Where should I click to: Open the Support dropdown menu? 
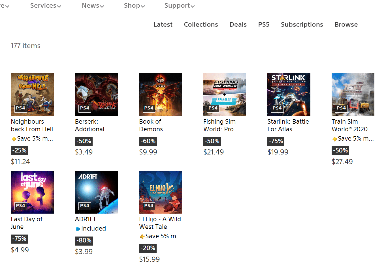(180, 6)
